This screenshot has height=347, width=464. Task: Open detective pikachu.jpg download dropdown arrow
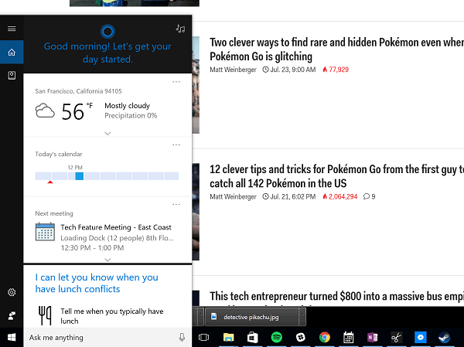[302, 317]
